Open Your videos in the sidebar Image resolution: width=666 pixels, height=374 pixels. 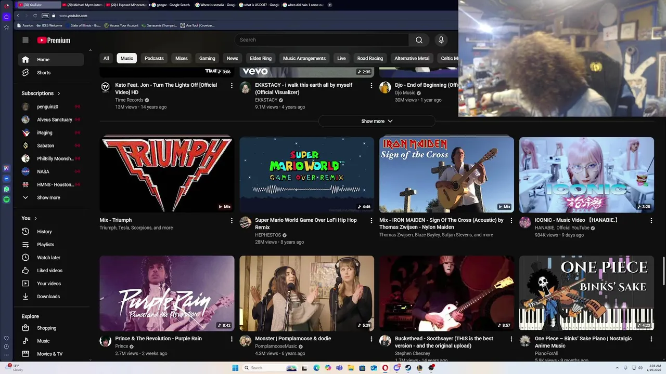click(51, 284)
